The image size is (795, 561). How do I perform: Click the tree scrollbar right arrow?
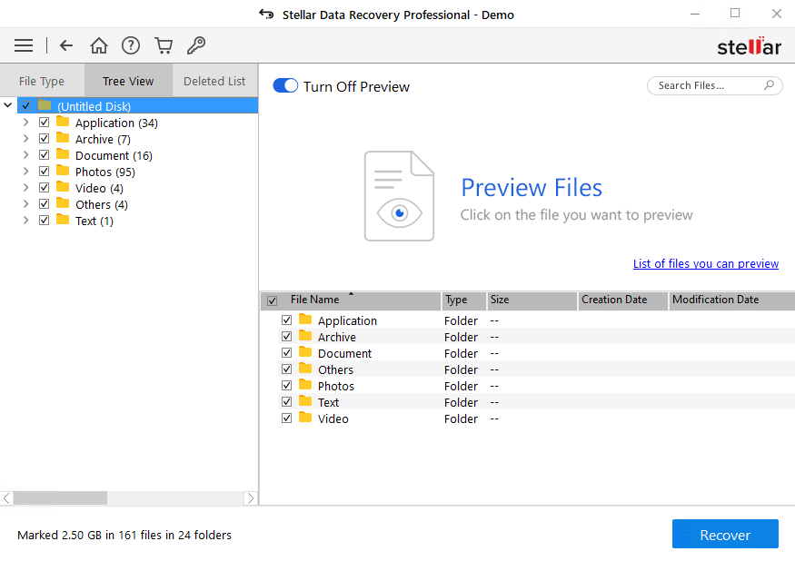pyautogui.click(x=251, y=498)
